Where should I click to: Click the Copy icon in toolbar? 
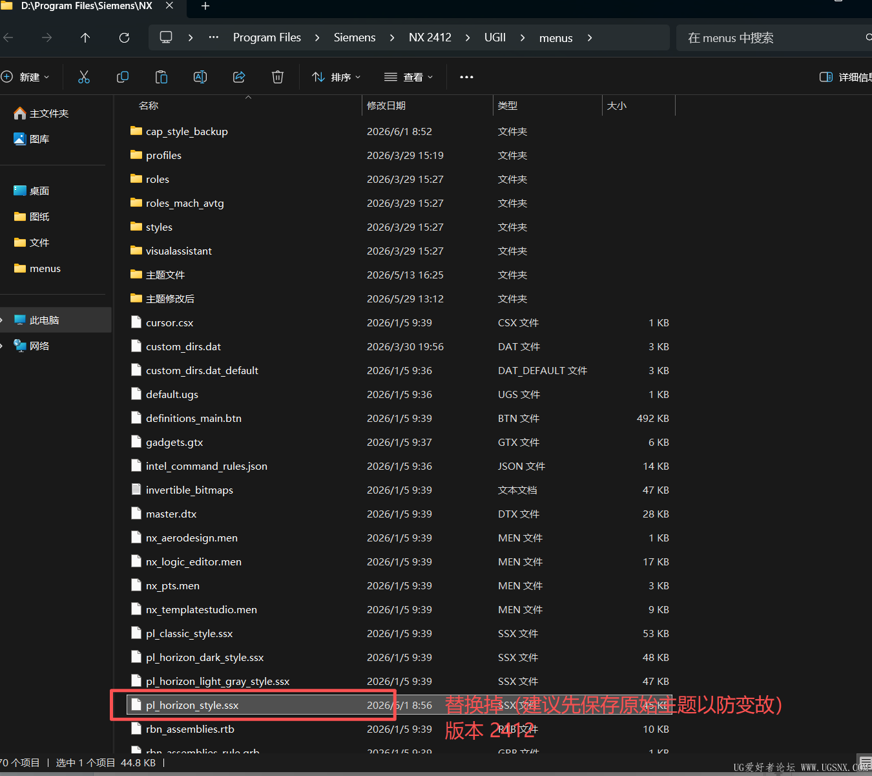[x=123, y=77]
